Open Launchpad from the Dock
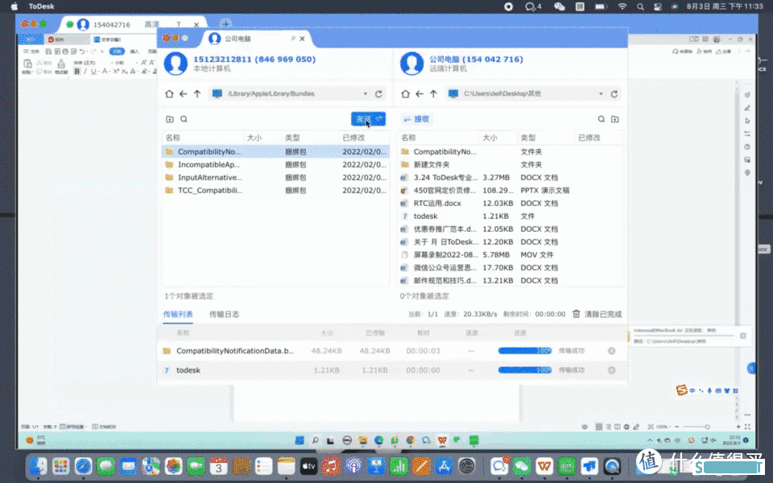 pos(60,466)
